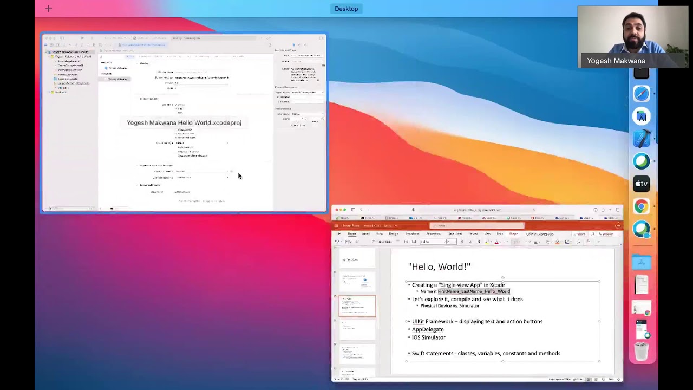Add a new desktop with plus button

(48, 9)
